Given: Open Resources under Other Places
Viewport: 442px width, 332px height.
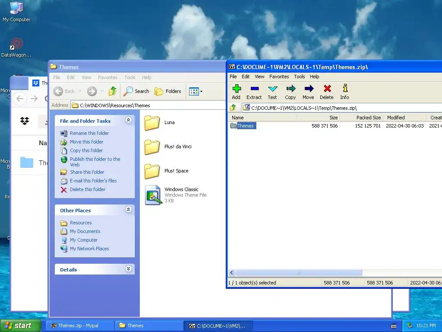Looking at the screenshot, I should click(81, 223).
